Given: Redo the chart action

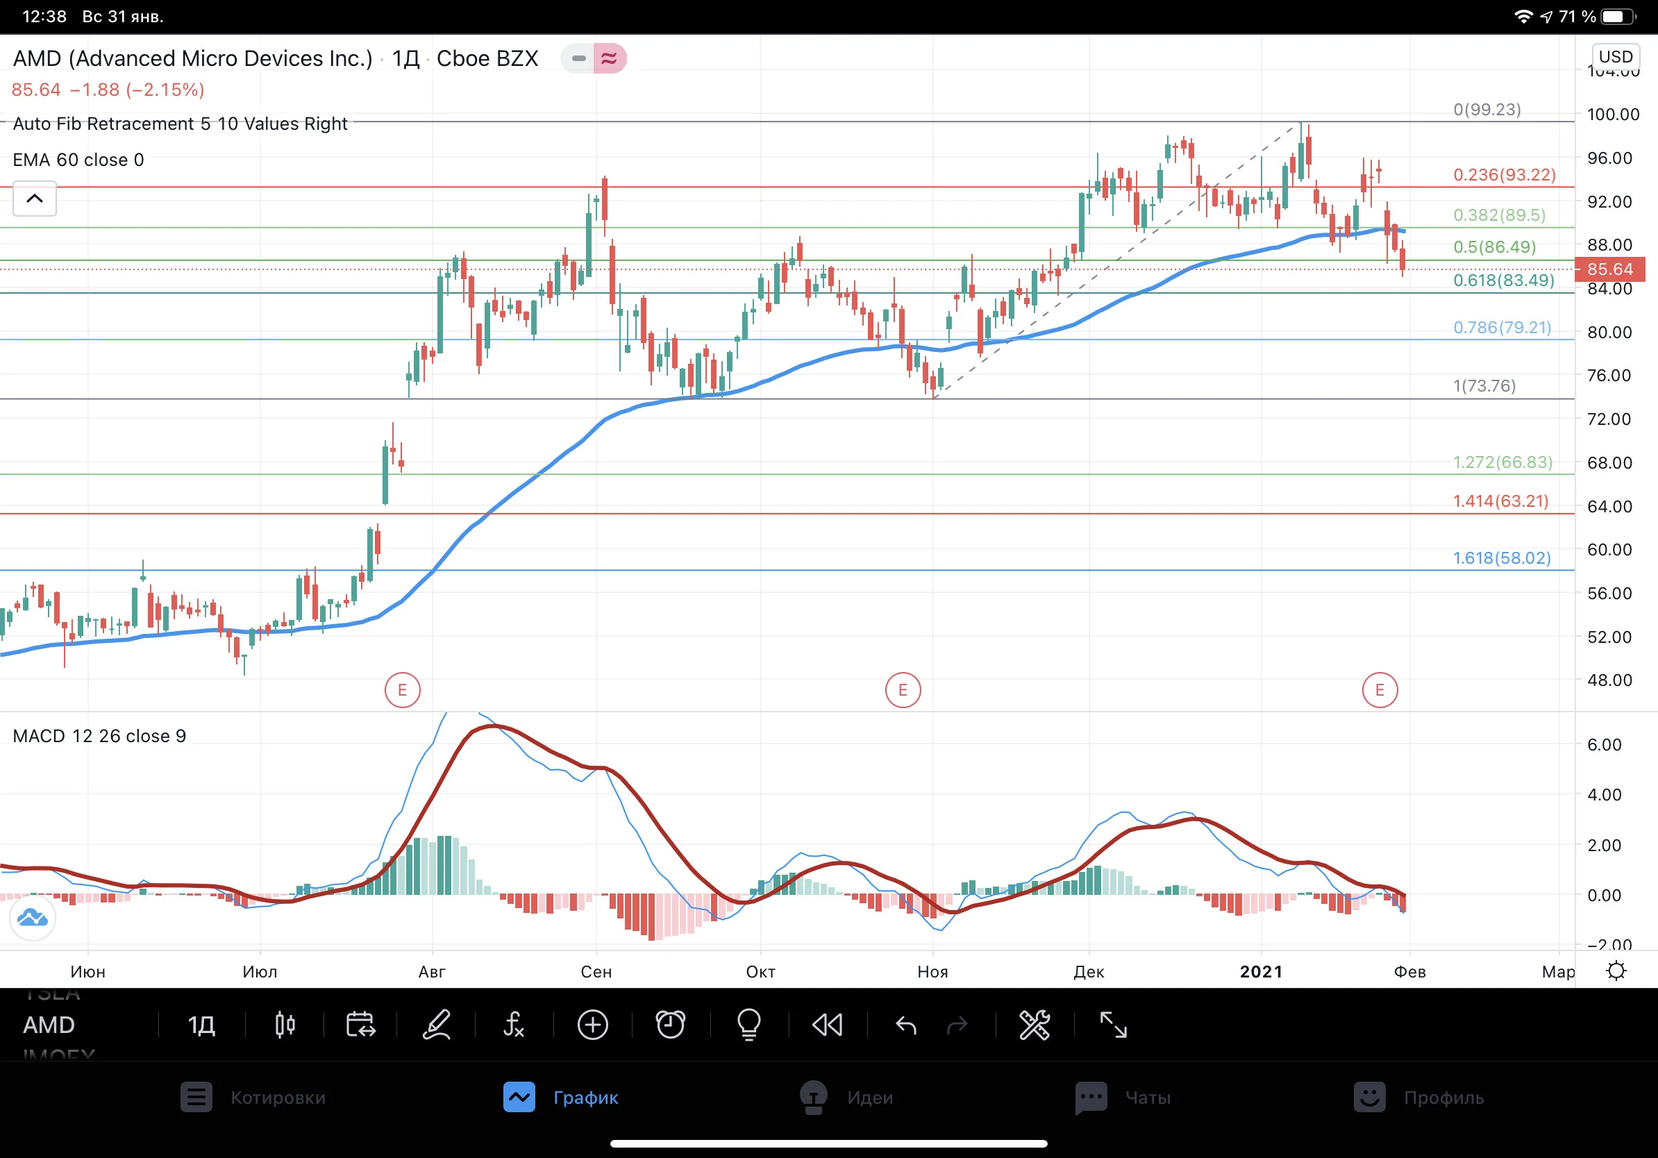Looking at the screenshot, I should (x=957, y=1025).
